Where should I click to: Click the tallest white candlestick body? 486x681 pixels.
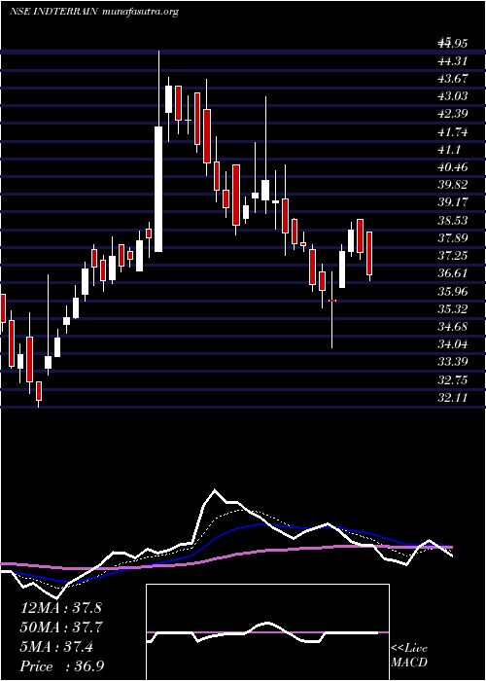pos(158,189)
